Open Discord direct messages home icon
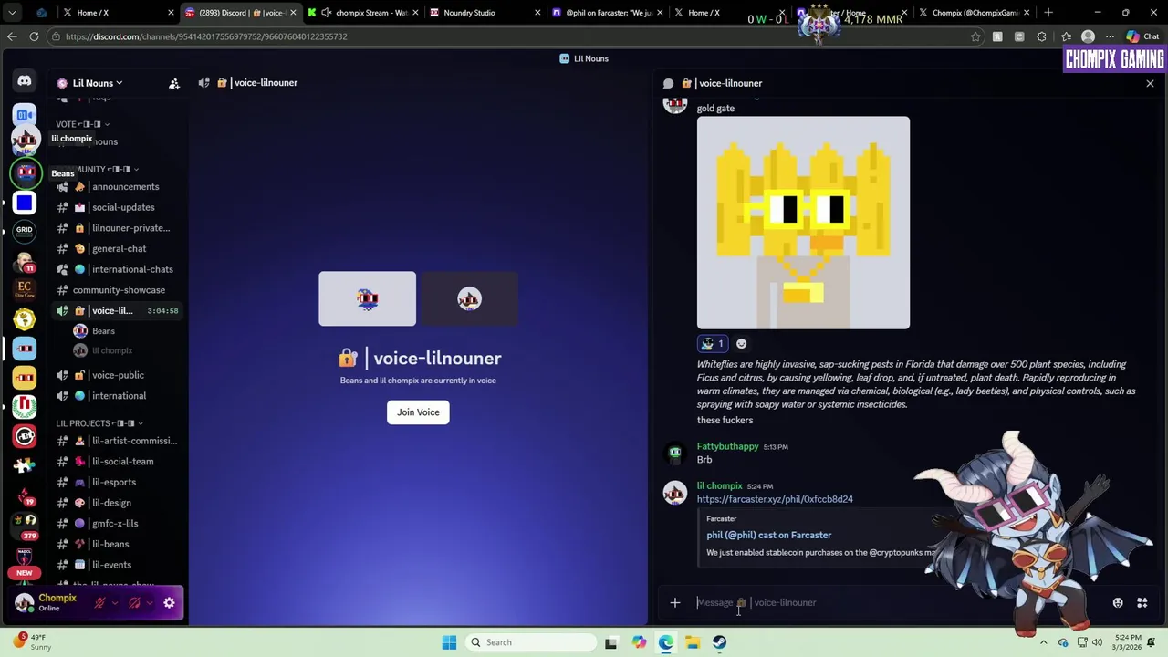Screen dimensions: 1168x657 (x=25, y=81)
